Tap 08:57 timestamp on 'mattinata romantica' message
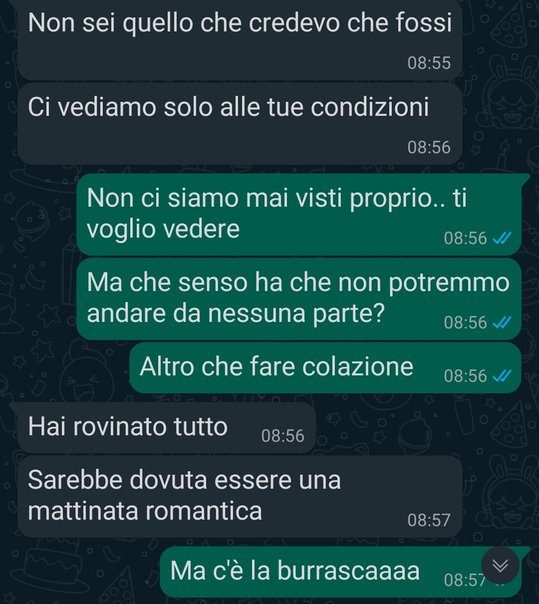The height and width of the screenshot is (604, 539). 429,520
